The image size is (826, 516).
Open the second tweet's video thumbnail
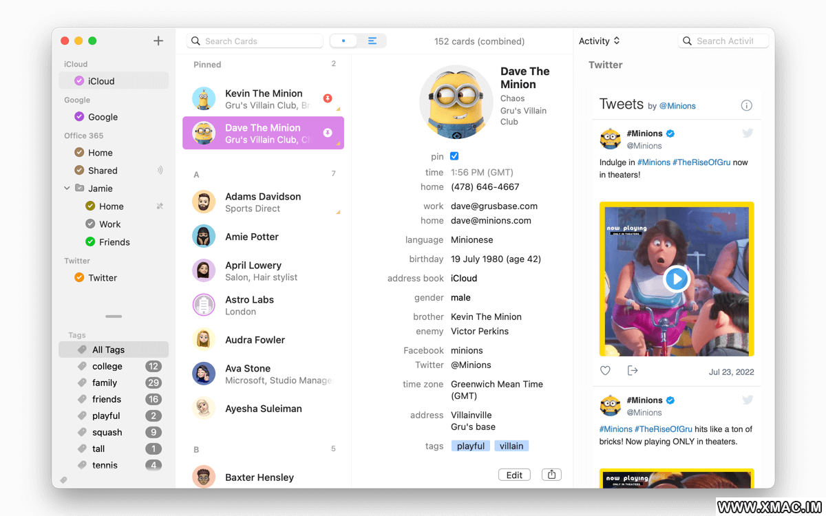[x=677, y=478]
